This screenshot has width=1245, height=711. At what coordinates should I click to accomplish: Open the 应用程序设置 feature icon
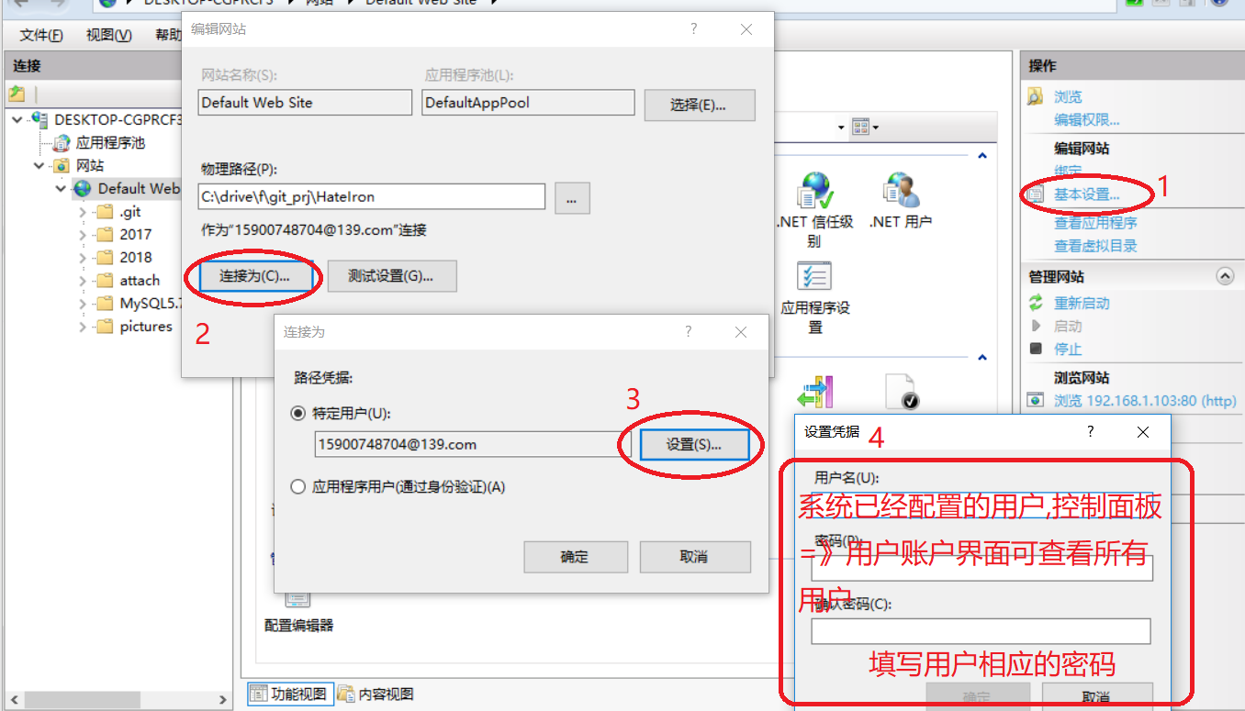click(814, 278)
